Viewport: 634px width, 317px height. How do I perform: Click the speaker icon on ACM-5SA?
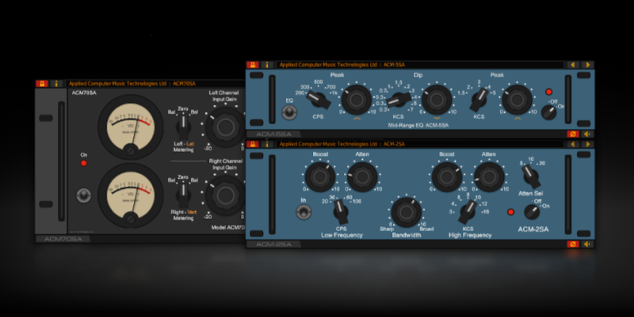pyautogui.click(x=587, y=134)
